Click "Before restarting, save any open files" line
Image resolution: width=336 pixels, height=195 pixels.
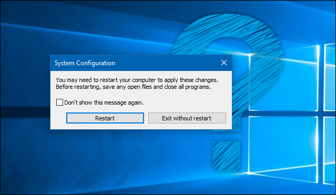pyautogui.click(x=133, y=87)
